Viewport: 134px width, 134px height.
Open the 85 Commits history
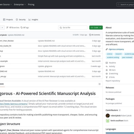coord(94,35)
